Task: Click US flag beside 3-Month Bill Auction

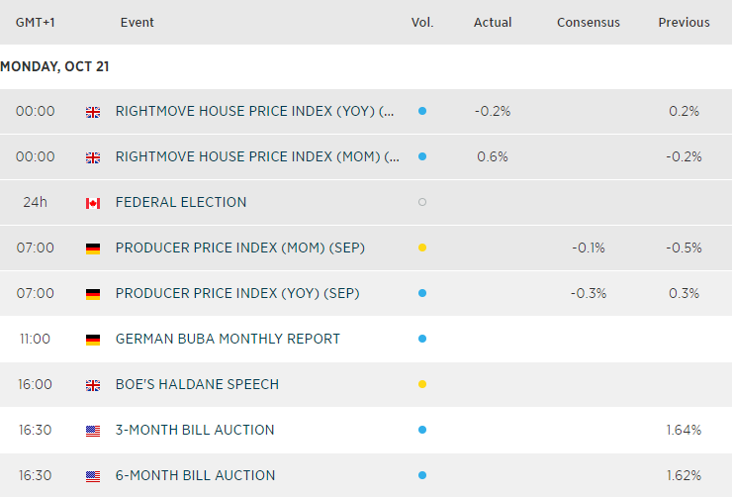Action: pos(93,431)
